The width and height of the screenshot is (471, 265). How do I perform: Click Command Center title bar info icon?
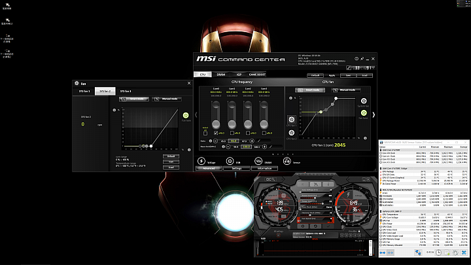point(357,59)
